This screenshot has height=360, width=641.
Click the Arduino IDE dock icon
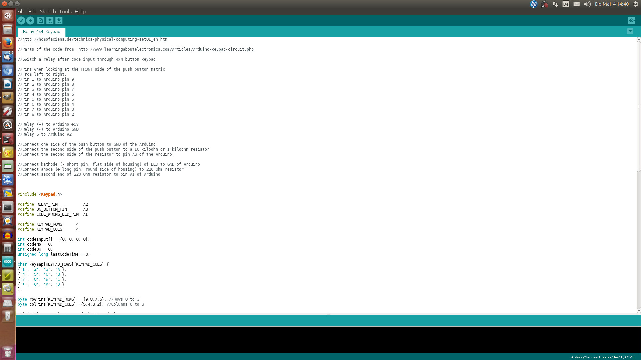pos(8,262)
